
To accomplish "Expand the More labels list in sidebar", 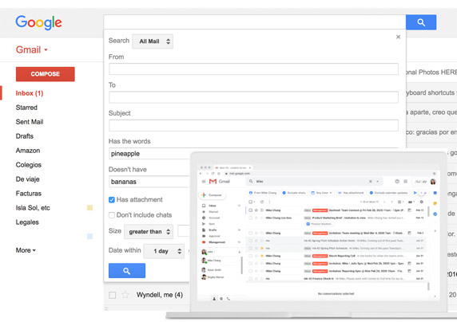I will [x=26, y=250].
